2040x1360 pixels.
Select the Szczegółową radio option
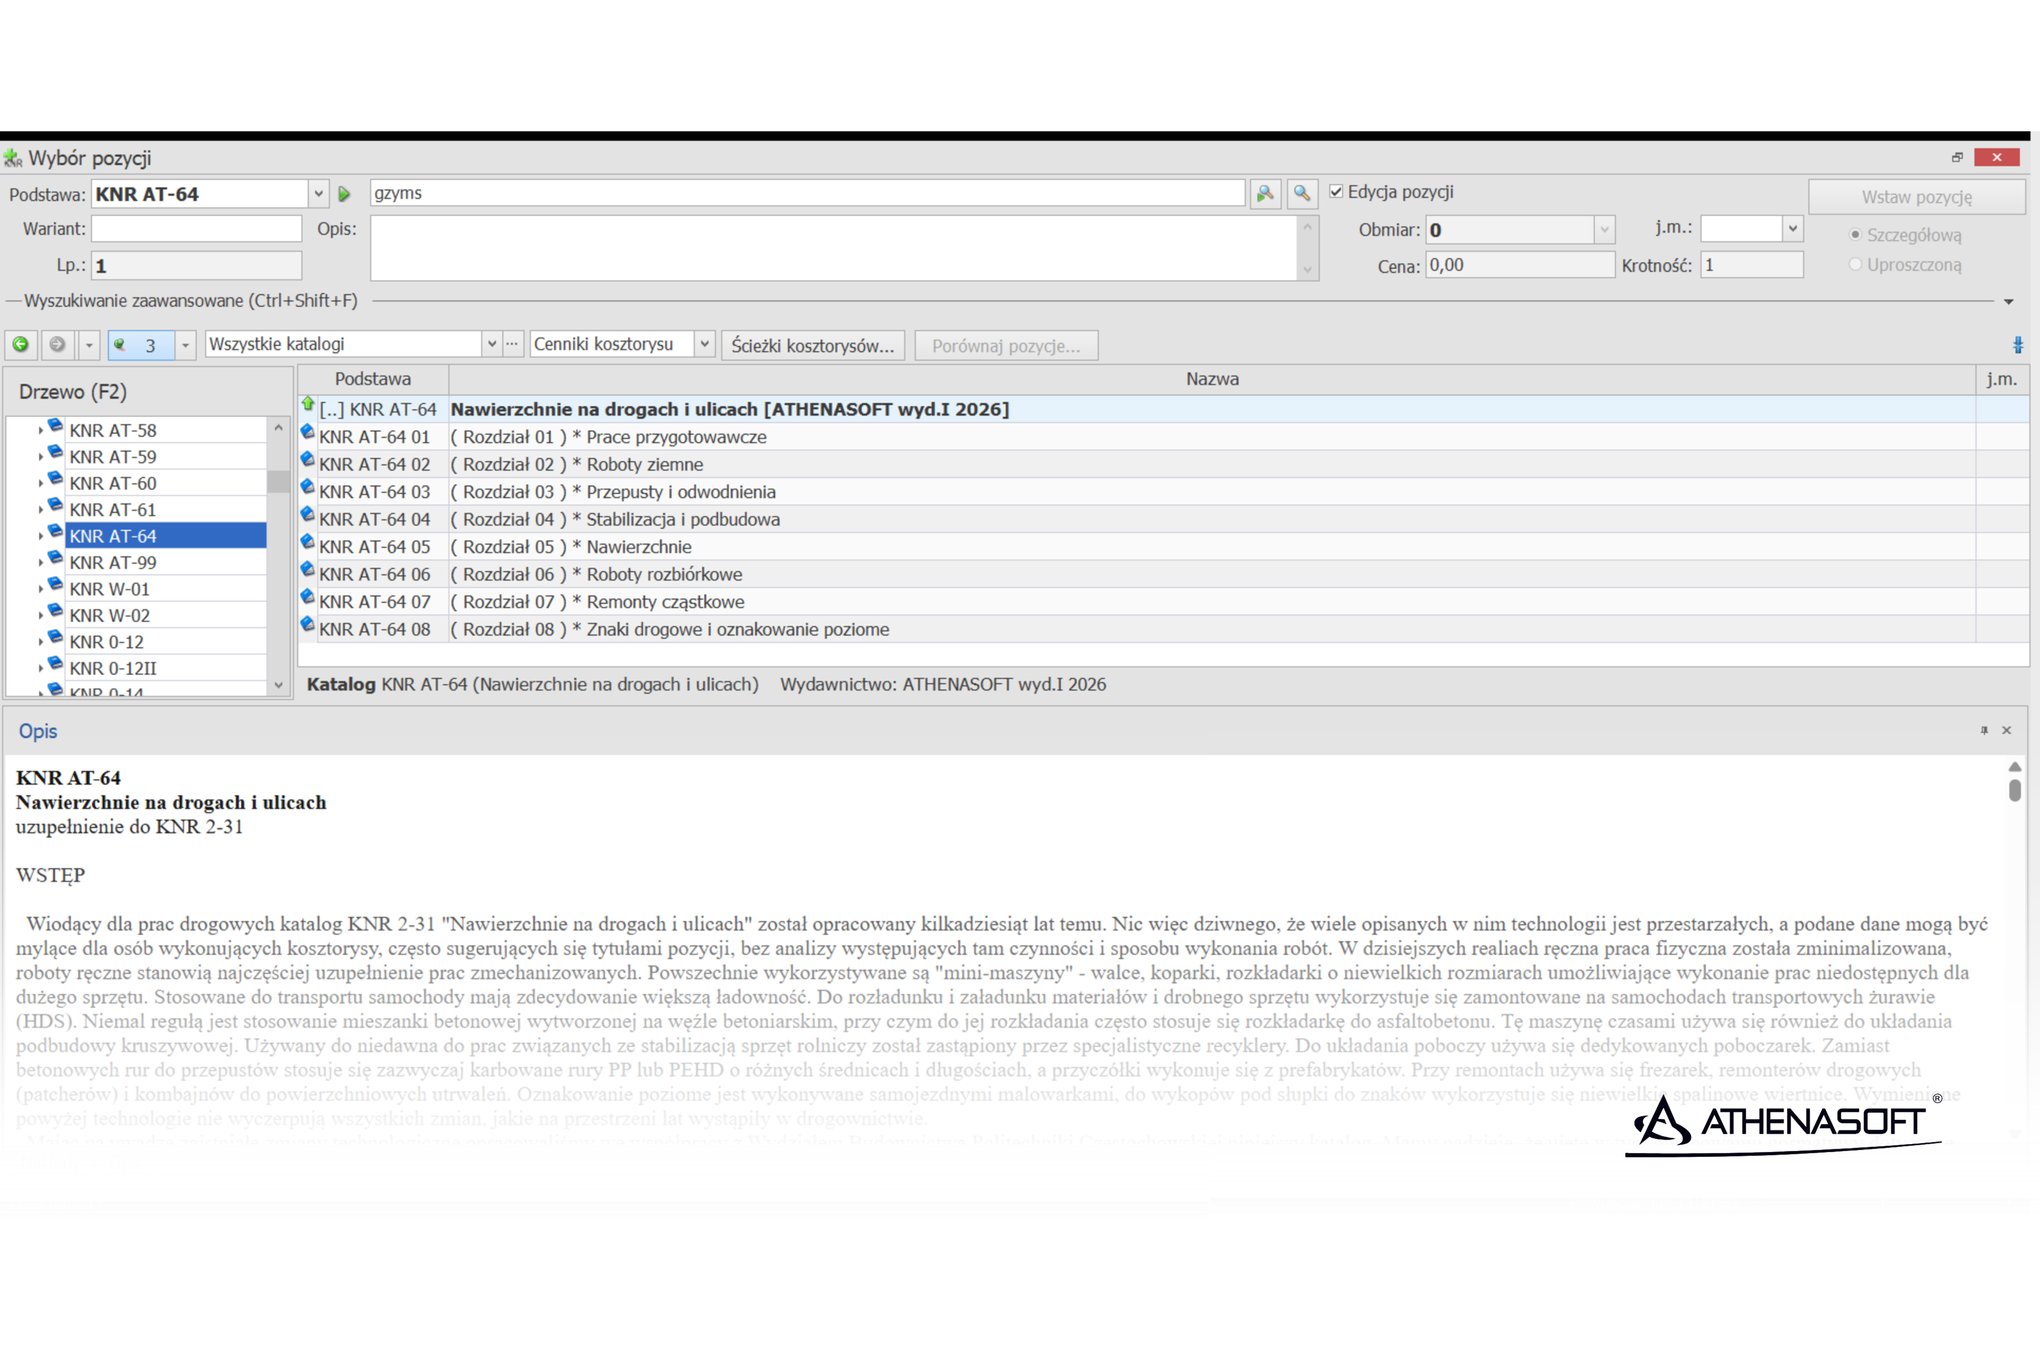(1855, 235)
